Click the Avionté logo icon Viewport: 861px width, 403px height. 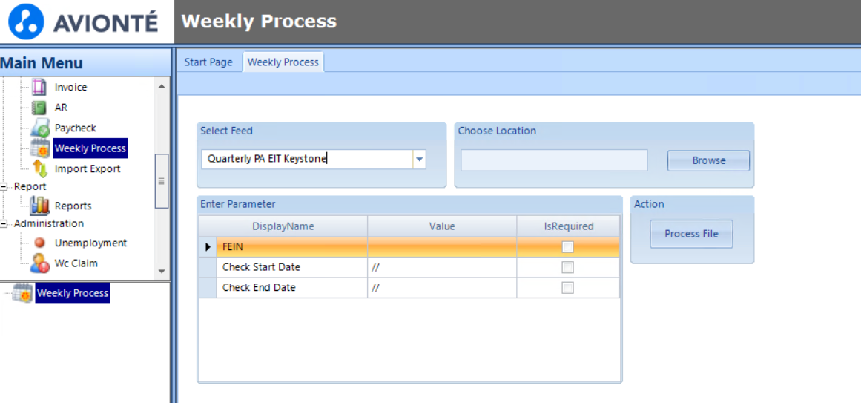point(27,22)
